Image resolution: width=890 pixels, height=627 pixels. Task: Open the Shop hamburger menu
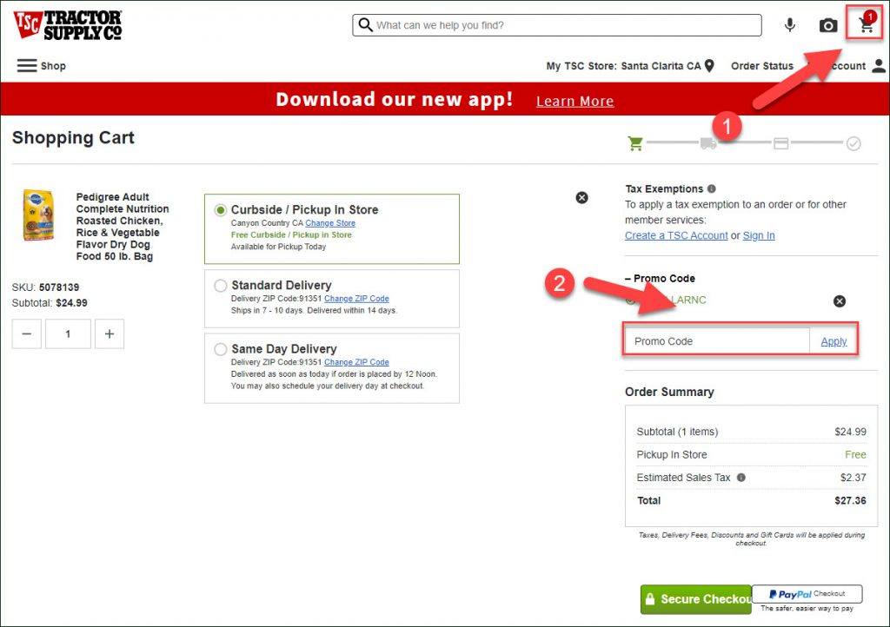41,66
